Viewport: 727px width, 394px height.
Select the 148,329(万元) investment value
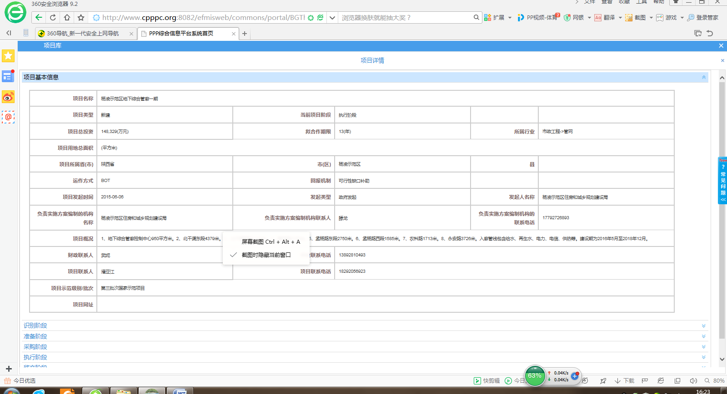tap(115, 132)
